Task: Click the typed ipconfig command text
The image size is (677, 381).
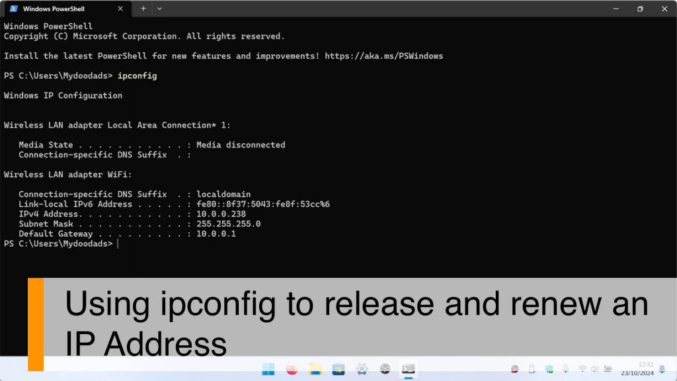Action: (138, 75)
